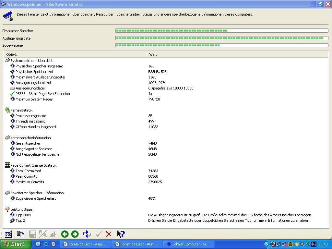The width and height of the screenshot is (332, 249).
Task: Open the Windows Start menu
Action: pos(16,244)
